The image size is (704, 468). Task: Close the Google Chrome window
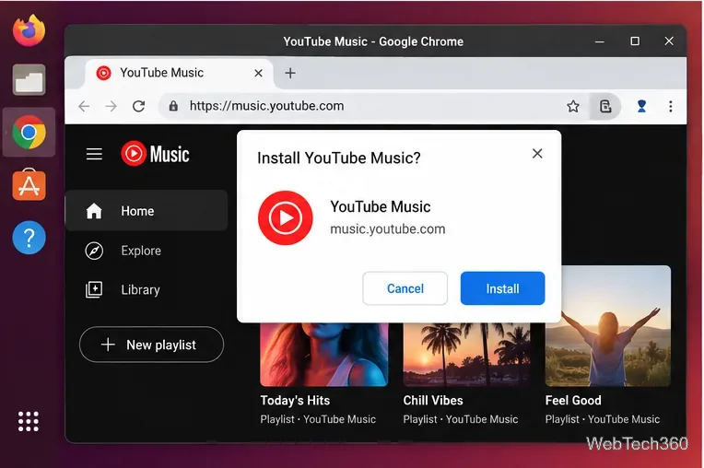[x=669, y=41]
